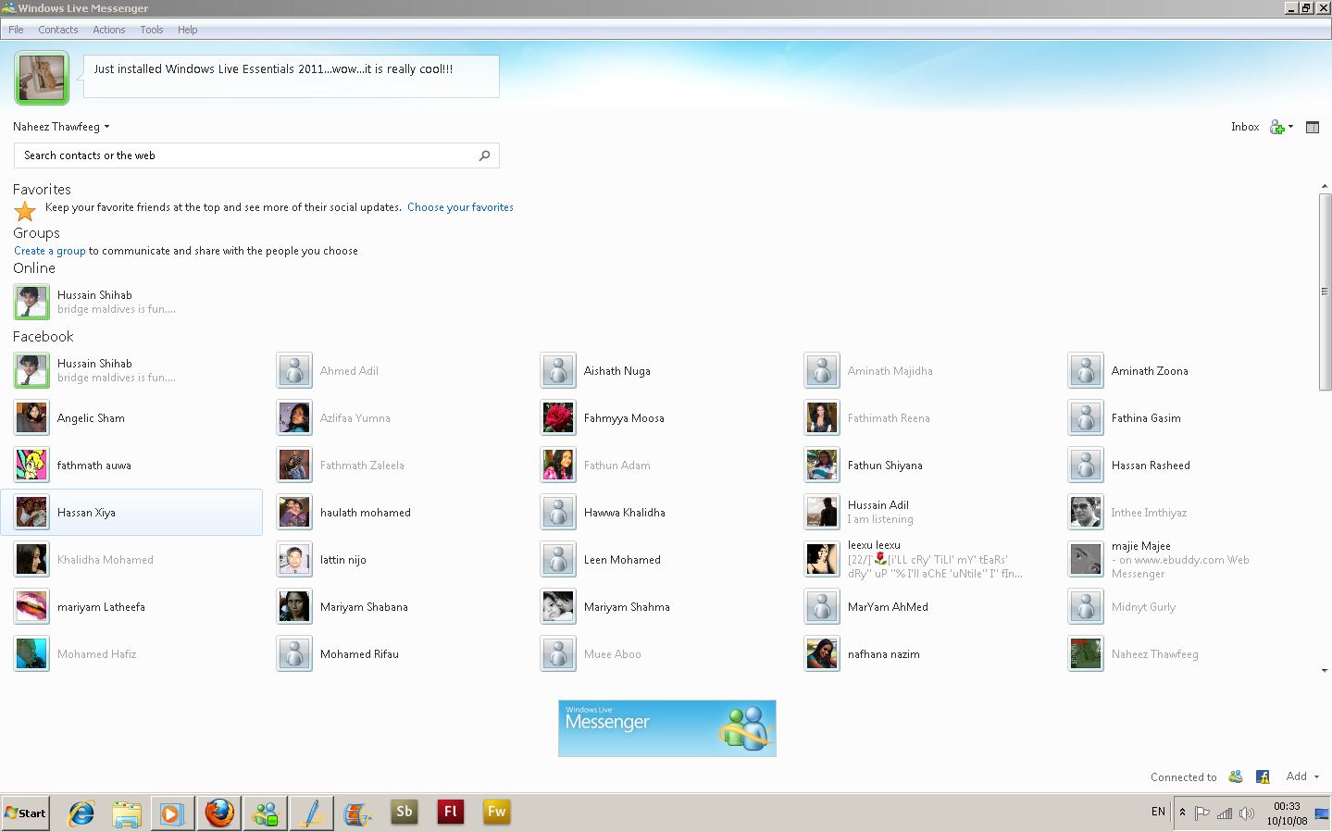Click Fahmyya Moosa's rose avatar
Viewport: 1332px width, 832px height.
click(558, 418)
